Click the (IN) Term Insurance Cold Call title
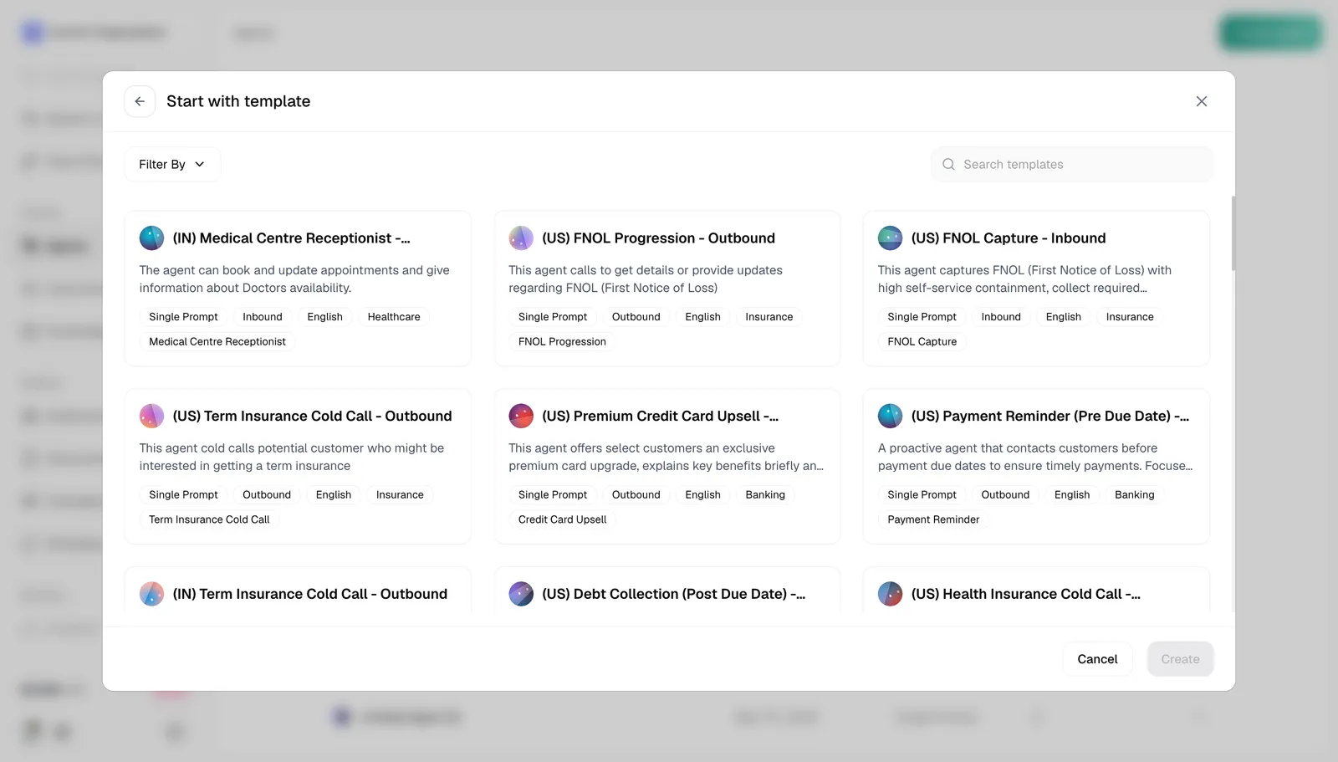This screenshot has height=762, width=1338. (309, 594)
